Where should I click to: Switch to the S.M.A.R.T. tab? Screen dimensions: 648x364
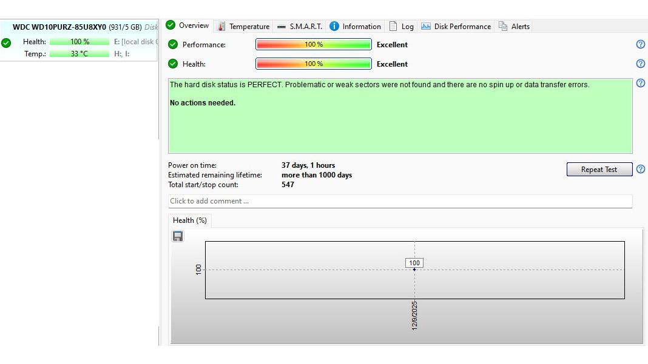point(299,27)
